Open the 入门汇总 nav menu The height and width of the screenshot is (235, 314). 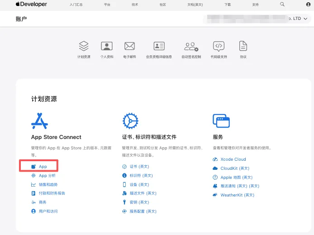(76, 5)
